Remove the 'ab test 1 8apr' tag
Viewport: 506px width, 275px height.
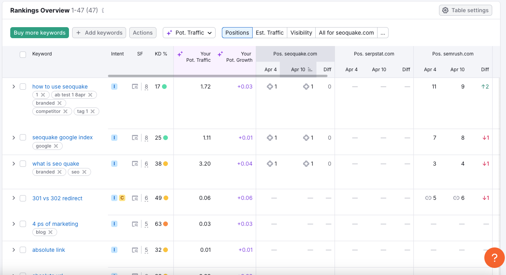click(x=90, y=95)
